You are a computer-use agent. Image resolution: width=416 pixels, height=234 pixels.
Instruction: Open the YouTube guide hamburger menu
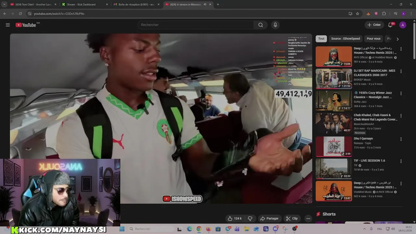[x=8, y=25]
